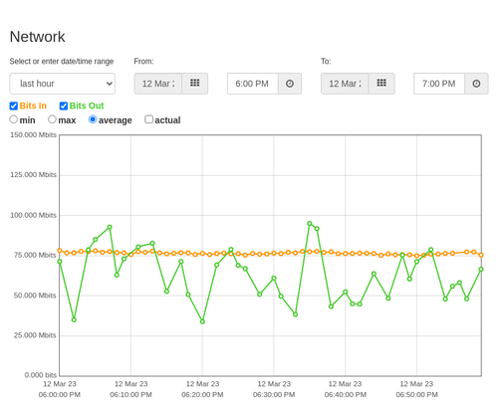Uncheck the Bits In checkbox

14,106
